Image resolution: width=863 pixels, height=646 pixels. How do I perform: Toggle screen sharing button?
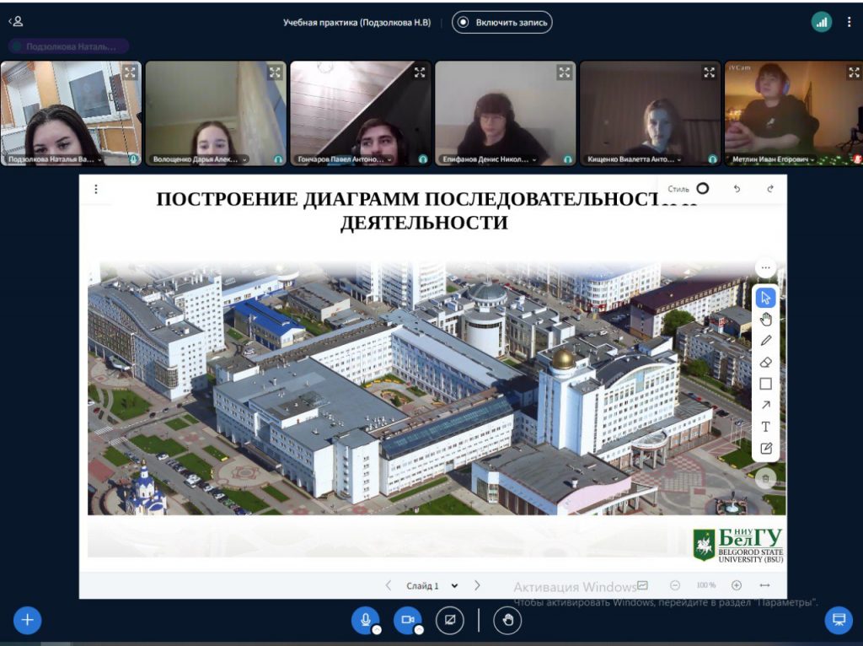[450, 620]
